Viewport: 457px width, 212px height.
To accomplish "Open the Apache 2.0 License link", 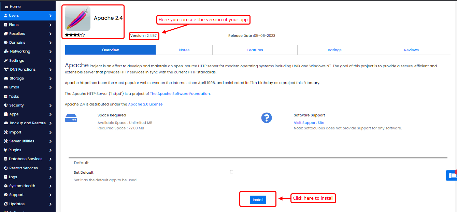I will point(145,104).
